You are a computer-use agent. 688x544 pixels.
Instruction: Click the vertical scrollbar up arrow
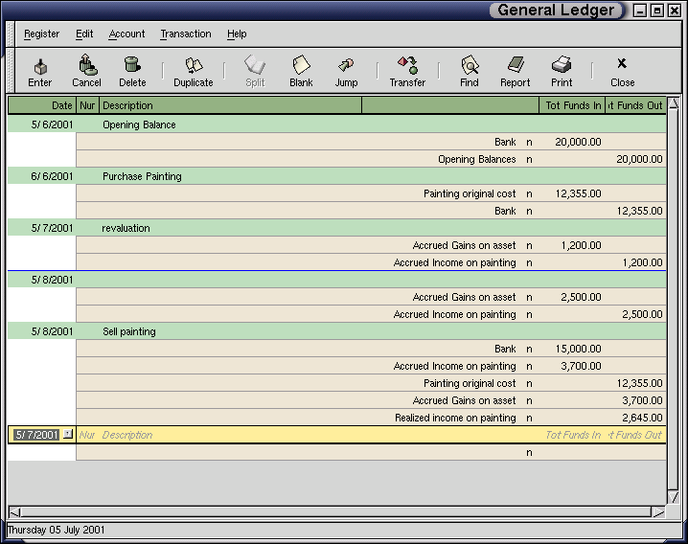674,103
